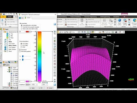Switch to the Colors tab
This screenshot has width=137, height=103.
(28, 18)
